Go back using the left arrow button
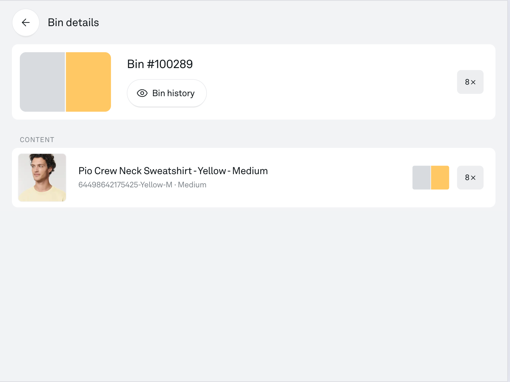Image resolution: width=510 pixels, height=382 pixels. pos(26,22)
